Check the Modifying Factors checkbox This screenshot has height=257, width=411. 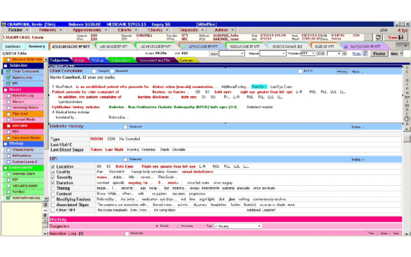pyautogui.click(x=53, y=199)
